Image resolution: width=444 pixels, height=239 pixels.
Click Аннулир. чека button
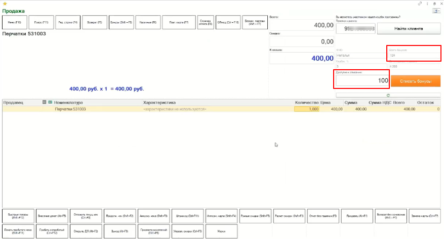154,216
